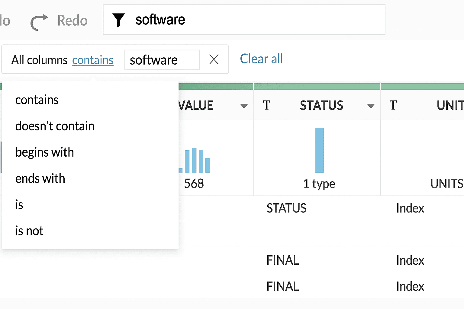Select the "is" operator option
This screenshot has height=309, width=464.
pyautogui.click(x=19, y=205)
